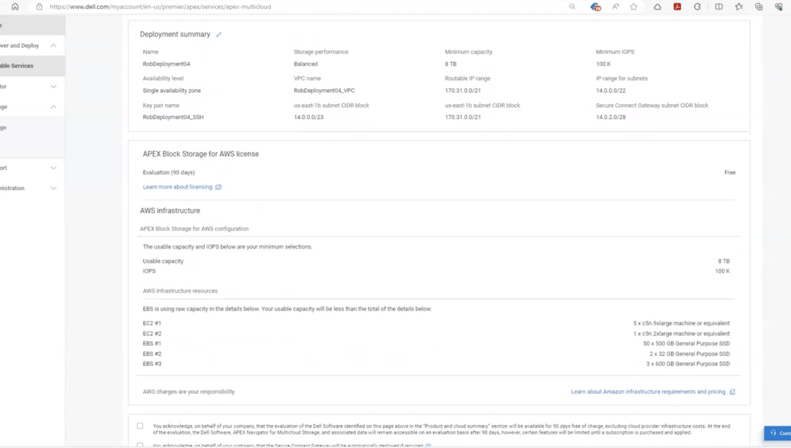Screen dimensions: 791x448
Task: Open the blue shopping extension icon with badge
Action: tap(596, 7)
